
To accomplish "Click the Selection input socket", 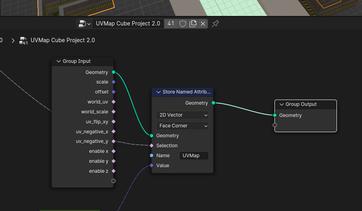I will point(152,146).
